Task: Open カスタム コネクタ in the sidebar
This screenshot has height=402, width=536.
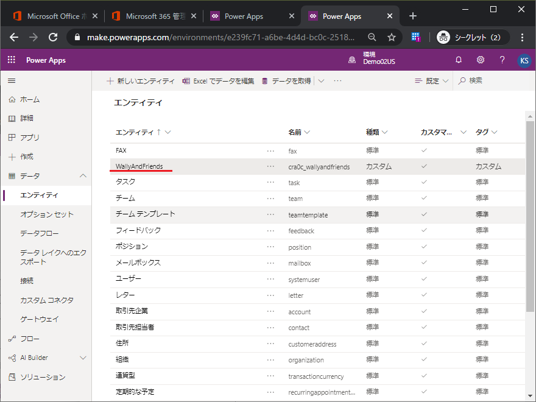Action: (x=47, y=300)
